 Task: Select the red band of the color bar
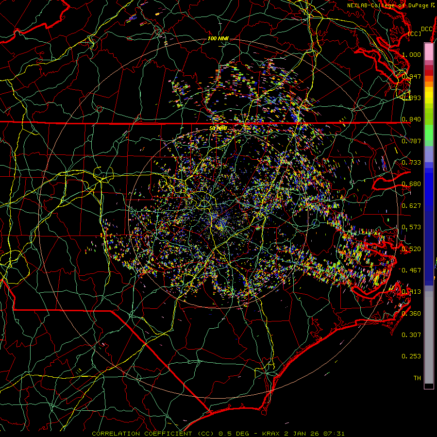click(429, 72)
